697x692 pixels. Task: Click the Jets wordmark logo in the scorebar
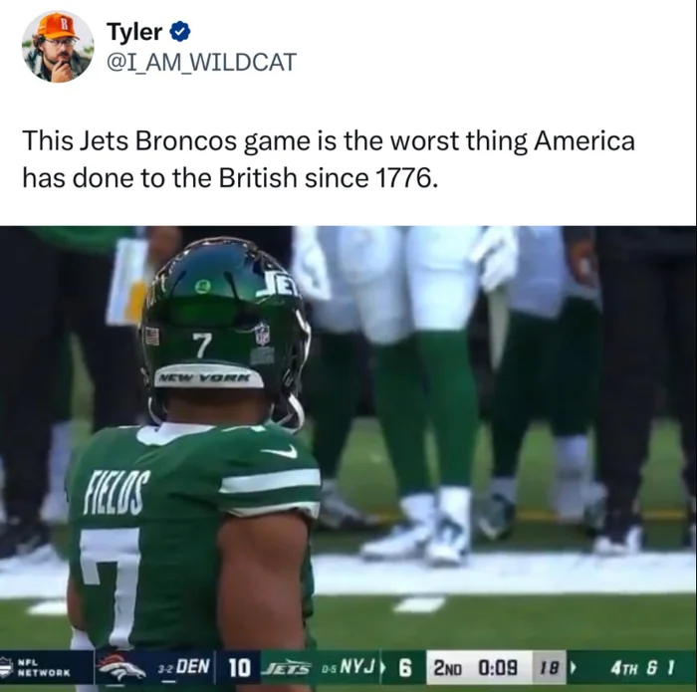click(x=288, y=667)
